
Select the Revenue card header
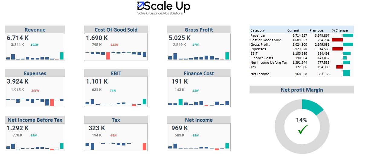[x=35, y=30]
